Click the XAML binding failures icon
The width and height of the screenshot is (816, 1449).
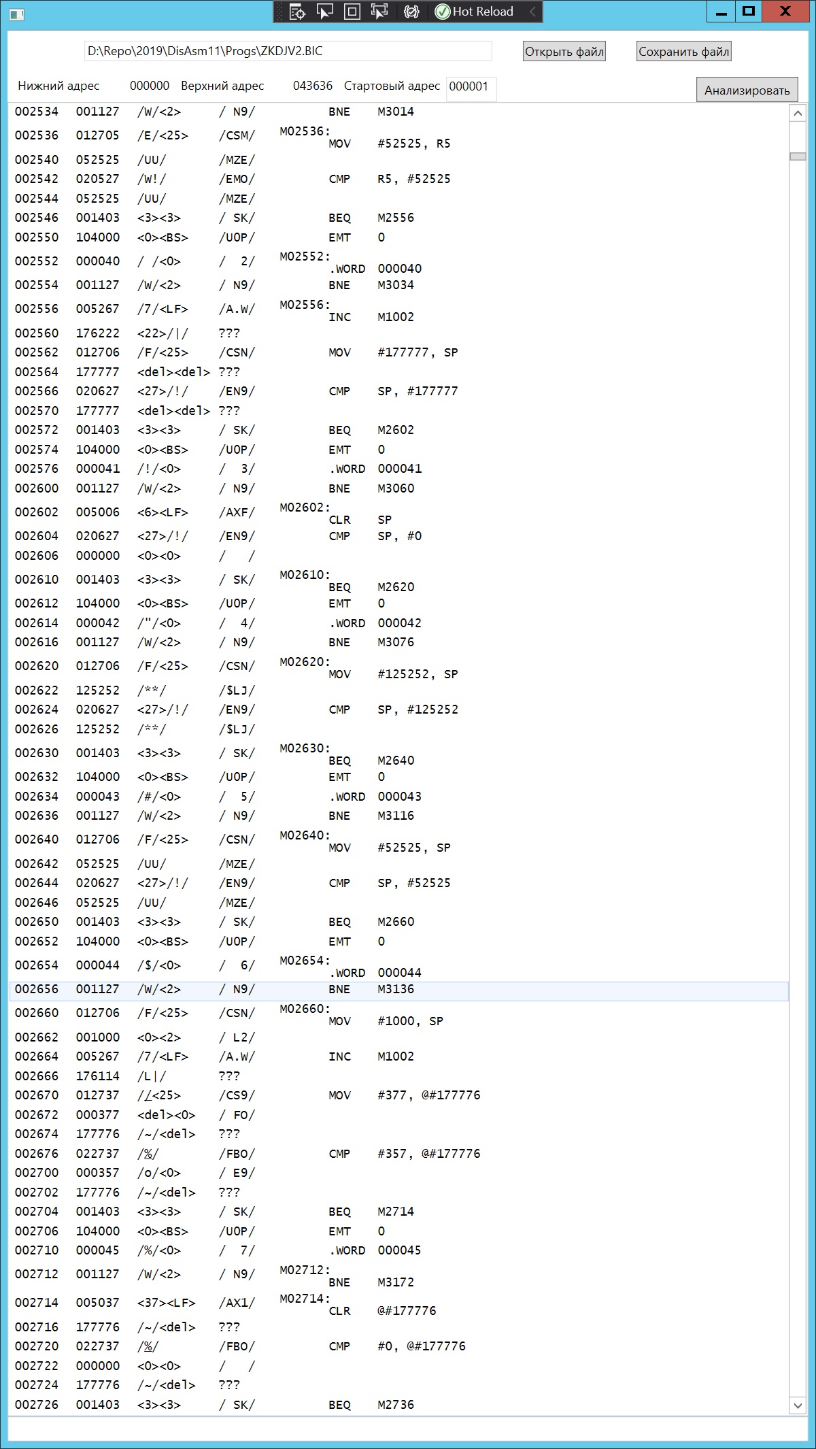point(411,12)
